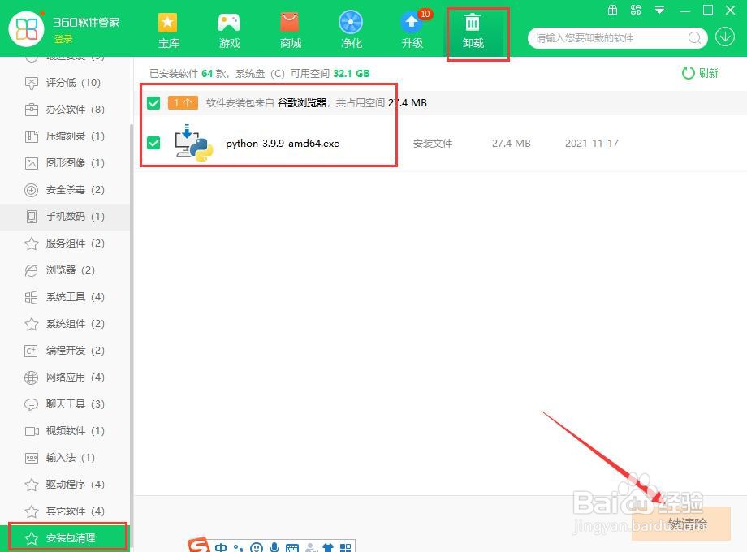This screenshot has width=747, height=552.
Task: Minimize the 360软件管家 window
Action: 684,11
